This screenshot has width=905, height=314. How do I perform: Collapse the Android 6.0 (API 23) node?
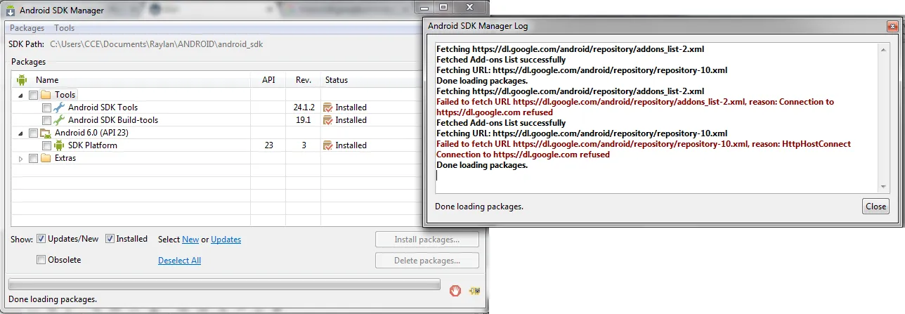20,133
